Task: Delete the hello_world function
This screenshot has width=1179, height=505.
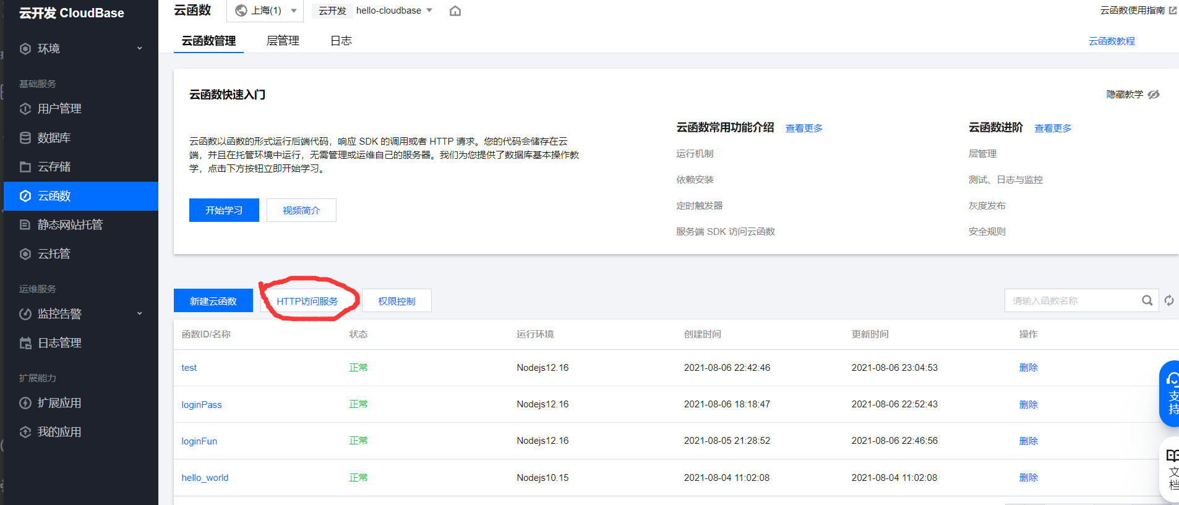Action: click(x=1028, y=478)
